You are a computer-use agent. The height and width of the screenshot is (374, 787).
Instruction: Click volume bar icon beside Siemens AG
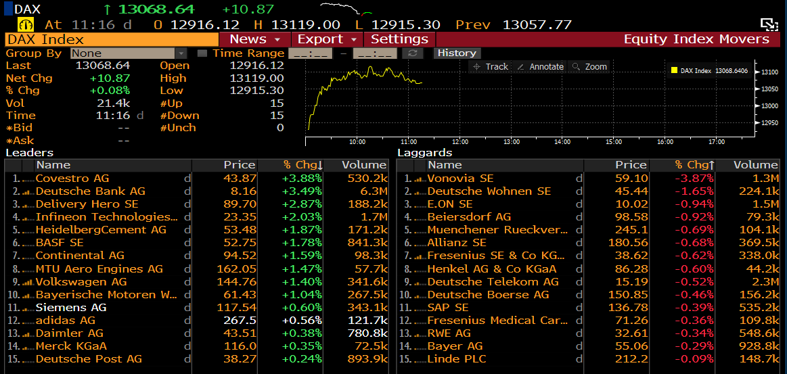29,308
